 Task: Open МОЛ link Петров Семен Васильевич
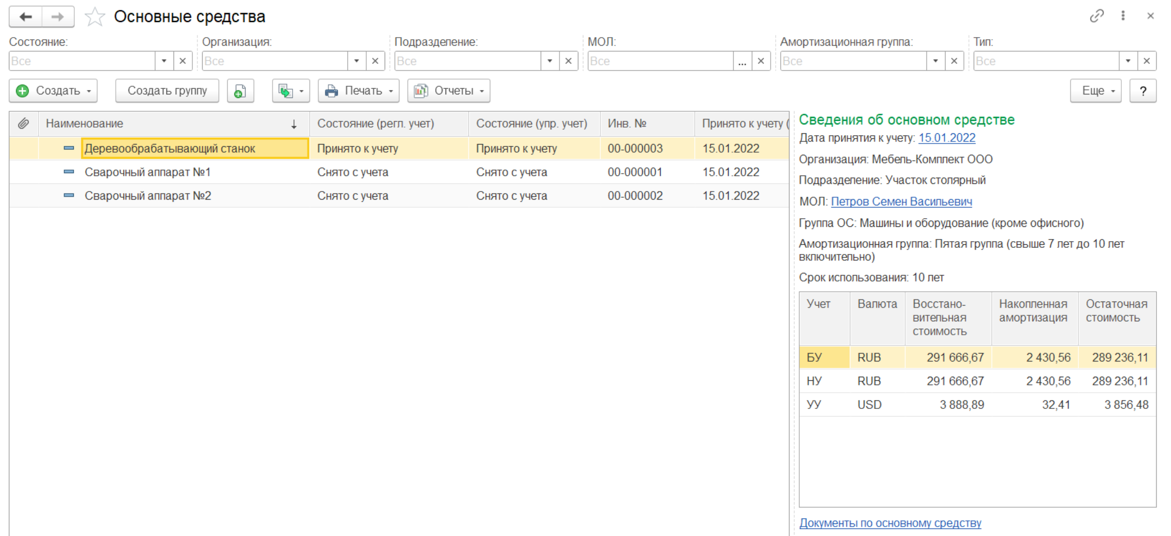tap(901, 201)
